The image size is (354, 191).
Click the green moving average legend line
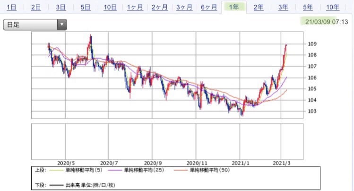(56, 170)
